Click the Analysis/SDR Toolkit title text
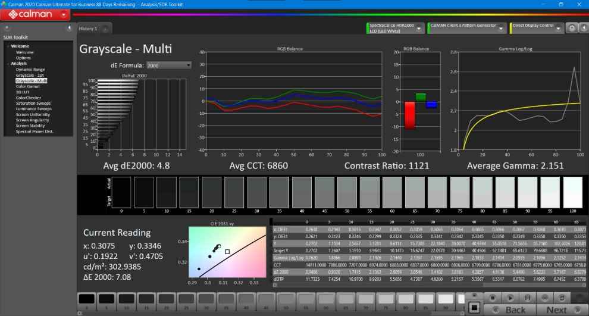589x316 pixels. point(161,5)
